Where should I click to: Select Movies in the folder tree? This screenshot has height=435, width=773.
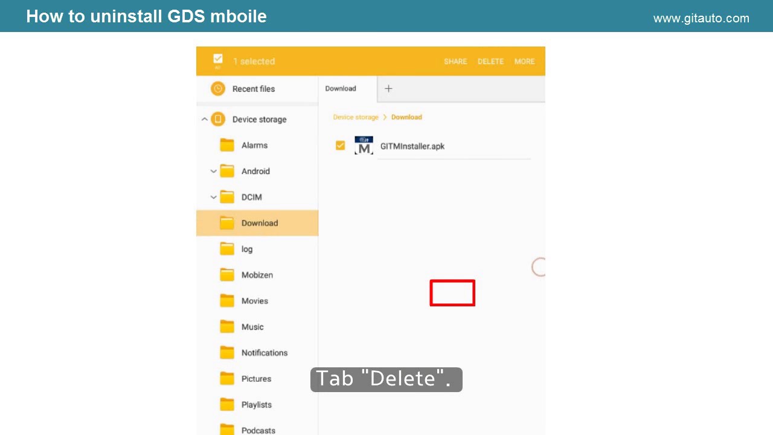255,301
